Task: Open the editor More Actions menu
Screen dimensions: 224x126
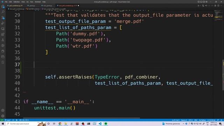Action: 222,6
